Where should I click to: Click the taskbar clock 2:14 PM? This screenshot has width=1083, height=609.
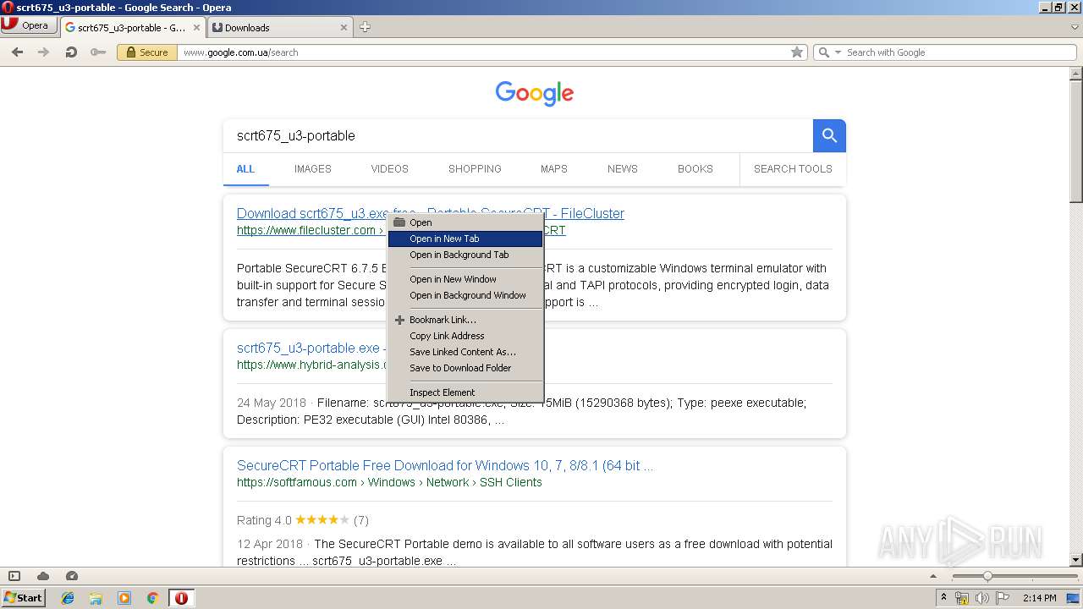click(x=1039, y=598)
